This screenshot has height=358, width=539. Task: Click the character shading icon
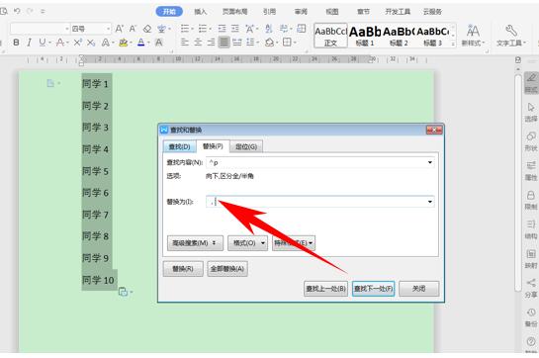[158, 43]
